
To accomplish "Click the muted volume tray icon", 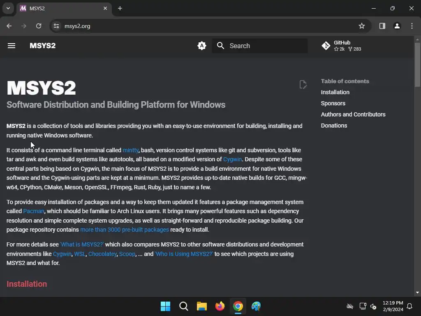I will 373,306.
